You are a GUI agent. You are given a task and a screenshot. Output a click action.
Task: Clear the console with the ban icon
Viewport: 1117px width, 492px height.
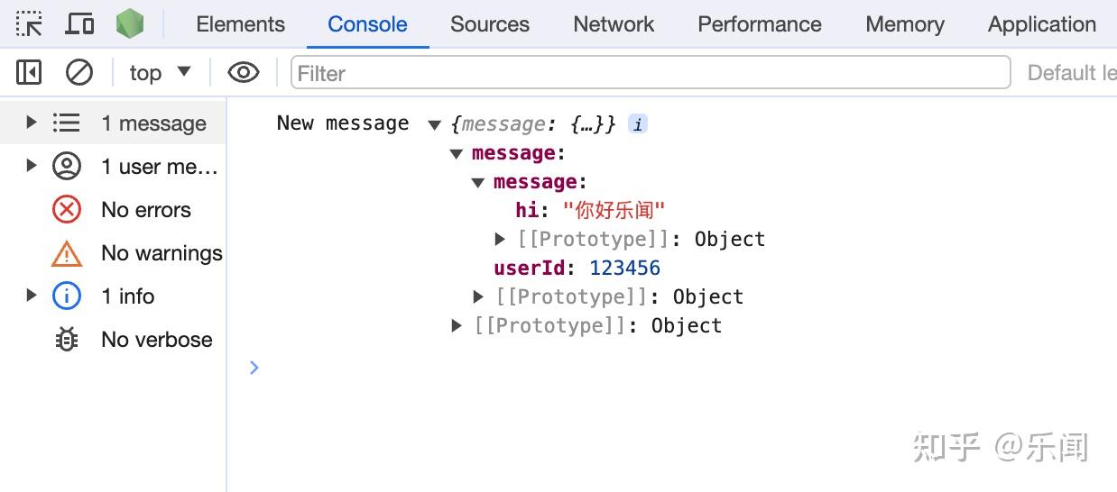click(x=79, y=72)
